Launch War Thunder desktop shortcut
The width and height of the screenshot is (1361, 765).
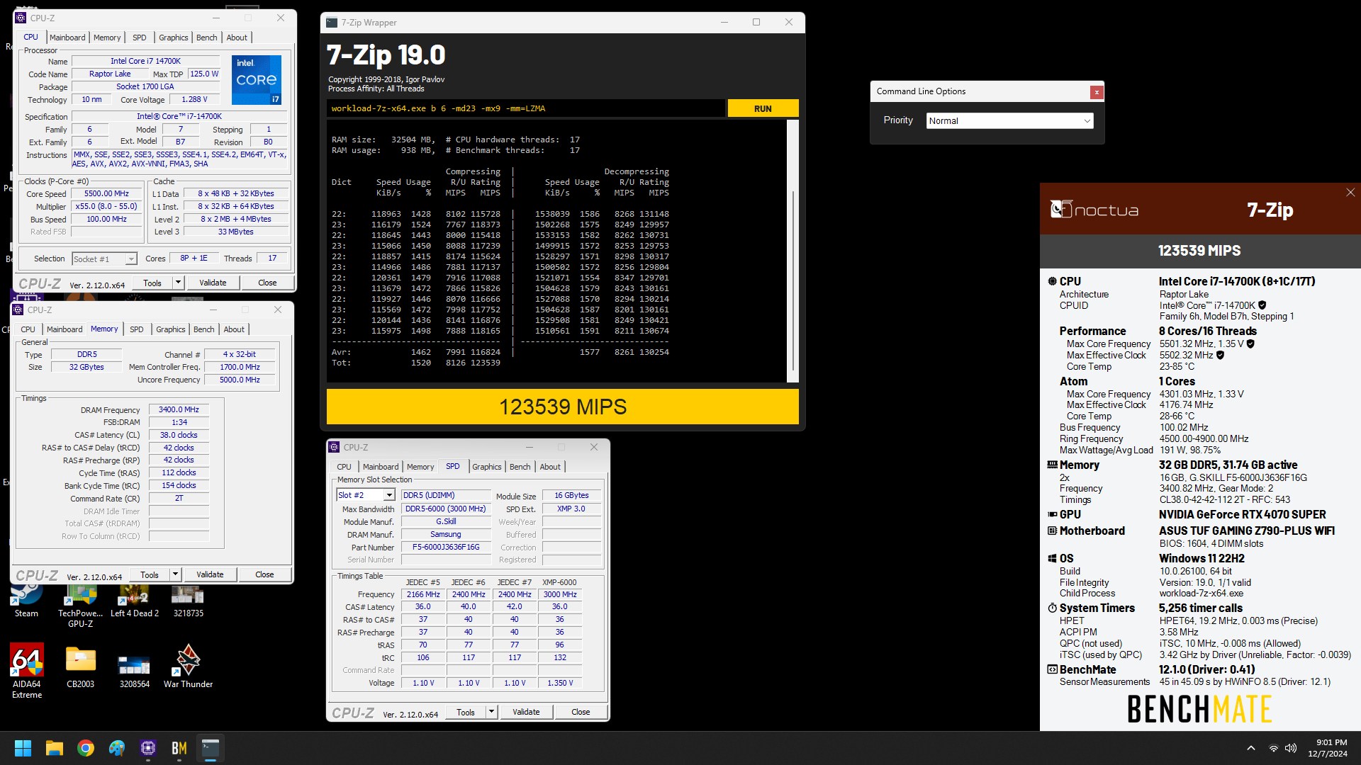tap(188, 666)
